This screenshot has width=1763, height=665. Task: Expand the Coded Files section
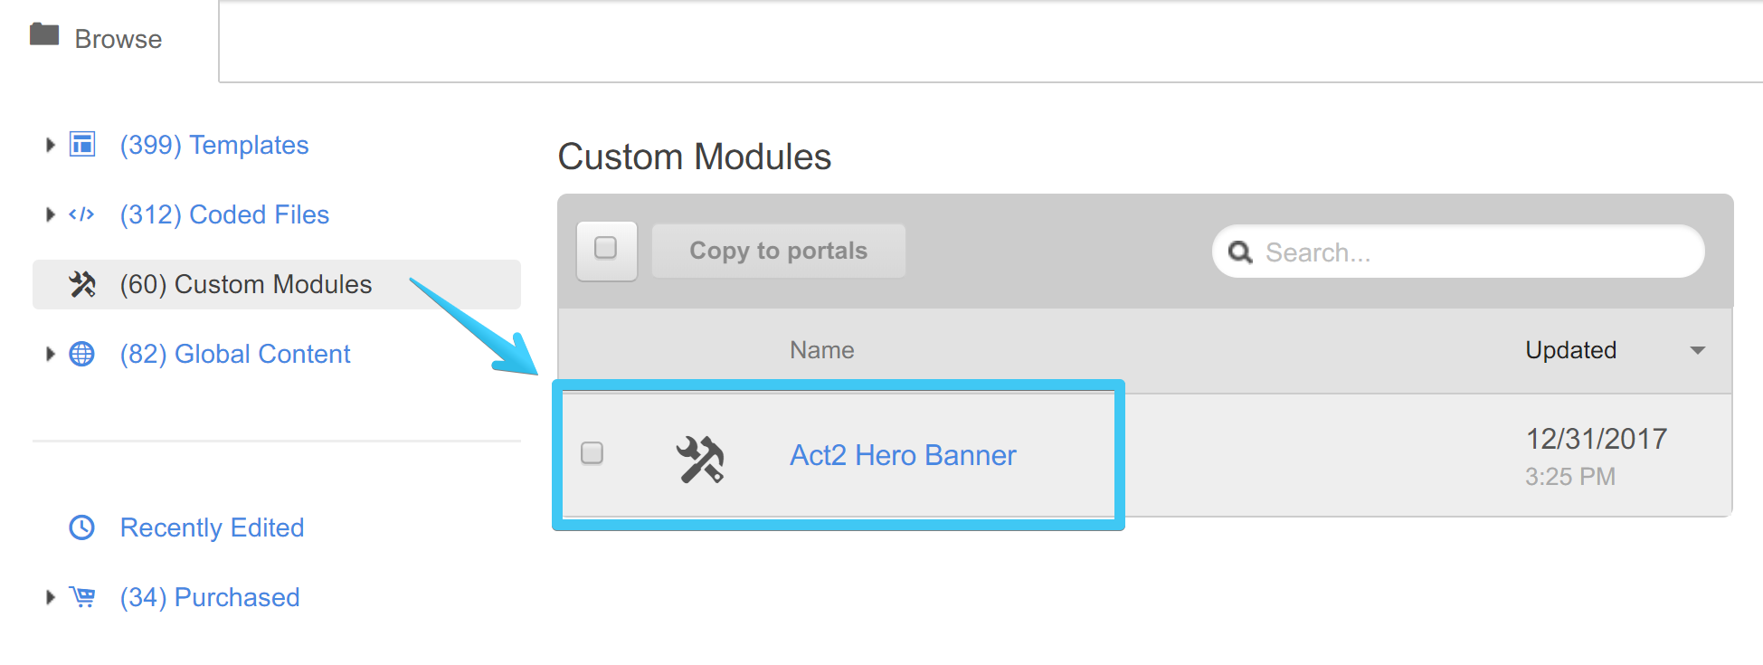(x=50, y=214)
